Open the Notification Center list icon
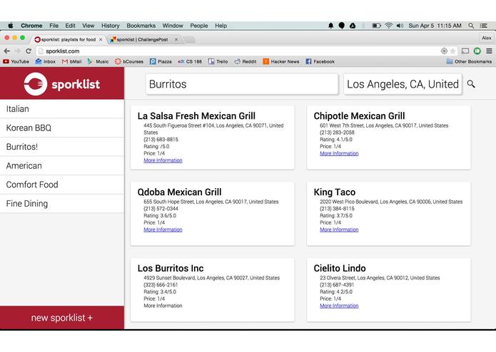The height and width of the screenshot is (352, 496). coord(483,26)
